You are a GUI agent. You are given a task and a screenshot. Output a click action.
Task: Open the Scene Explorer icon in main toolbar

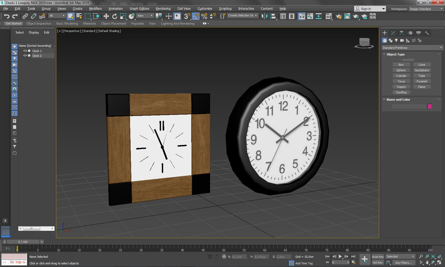pyautogui.click(x=283, y=16)
